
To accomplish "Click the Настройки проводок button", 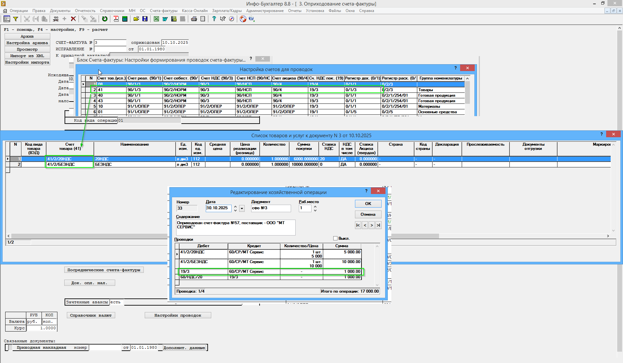I will 177,315.
